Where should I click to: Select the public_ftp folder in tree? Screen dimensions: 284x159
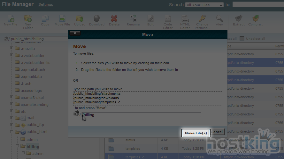coord(35,125)
